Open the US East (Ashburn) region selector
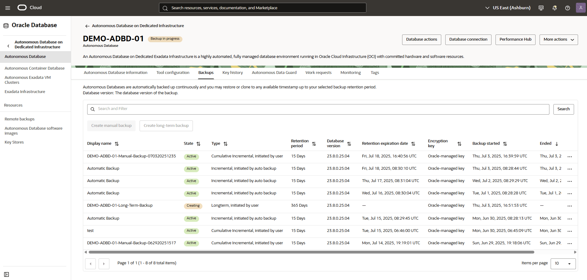The image size is (587, 280). [x=508, y=8]
